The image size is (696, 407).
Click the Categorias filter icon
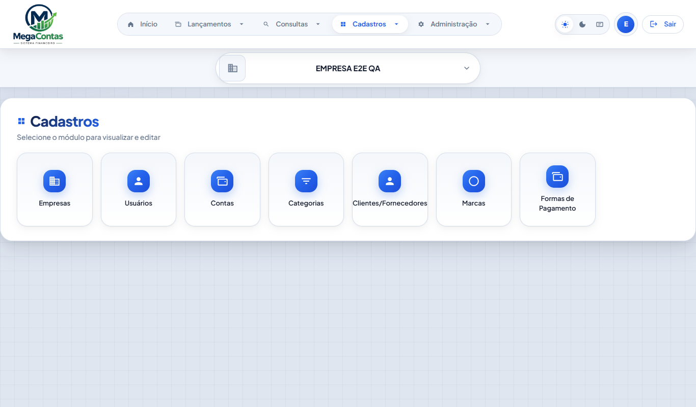tap(306, 181)
